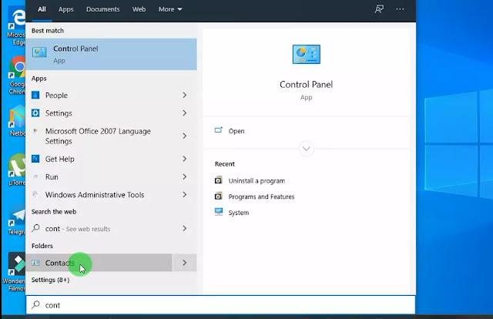Open Programs and Features recent link
The height and width of the screenshot is (319, 493).
click(261, 196)
